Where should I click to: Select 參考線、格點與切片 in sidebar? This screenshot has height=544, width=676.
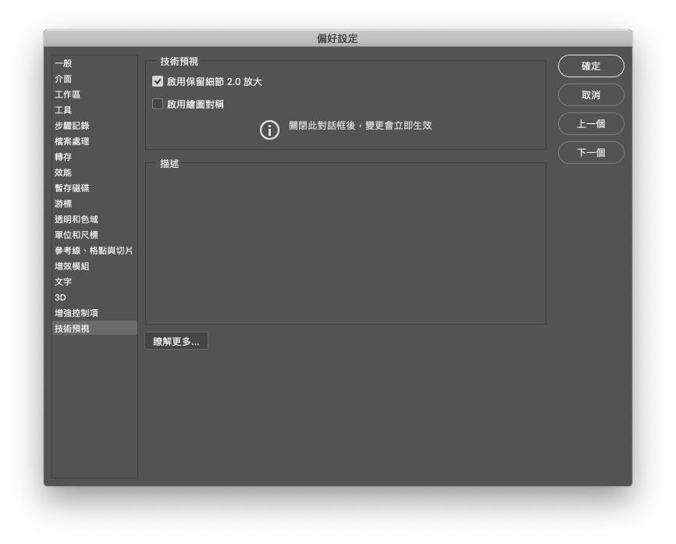coord(94,251)
